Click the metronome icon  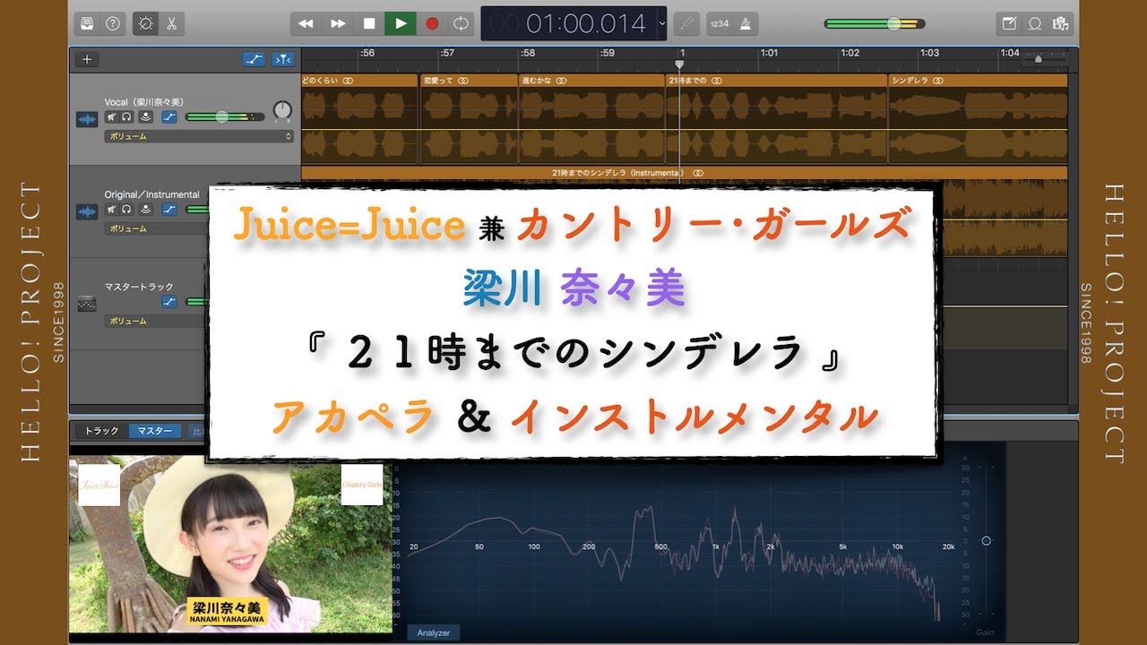point(746,23)
